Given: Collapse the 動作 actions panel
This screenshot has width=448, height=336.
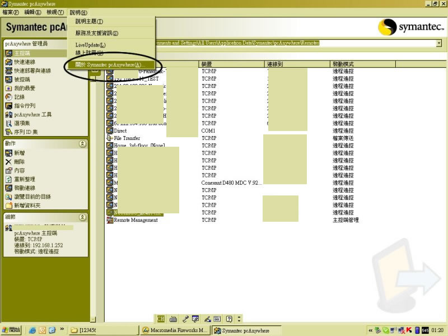Looking at the screenshot, I should click(x=82, y=144).
